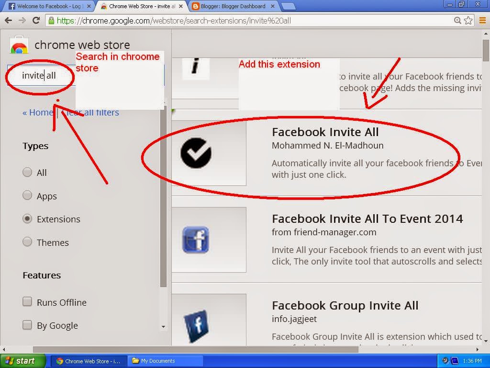490x368 pixels.
Task: Close the Chrome Web Store tab
Action: 180,6
